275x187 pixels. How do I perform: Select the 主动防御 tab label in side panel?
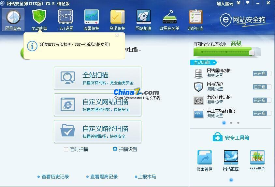pyautogui.click(x=203, y=63)
